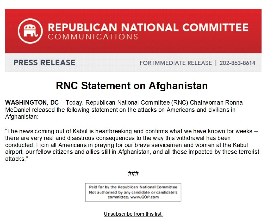Click the "COMMUNICATIONS" subtitle in the red banner
This screenshot has width=267, height=217.
tap(93, 37)
